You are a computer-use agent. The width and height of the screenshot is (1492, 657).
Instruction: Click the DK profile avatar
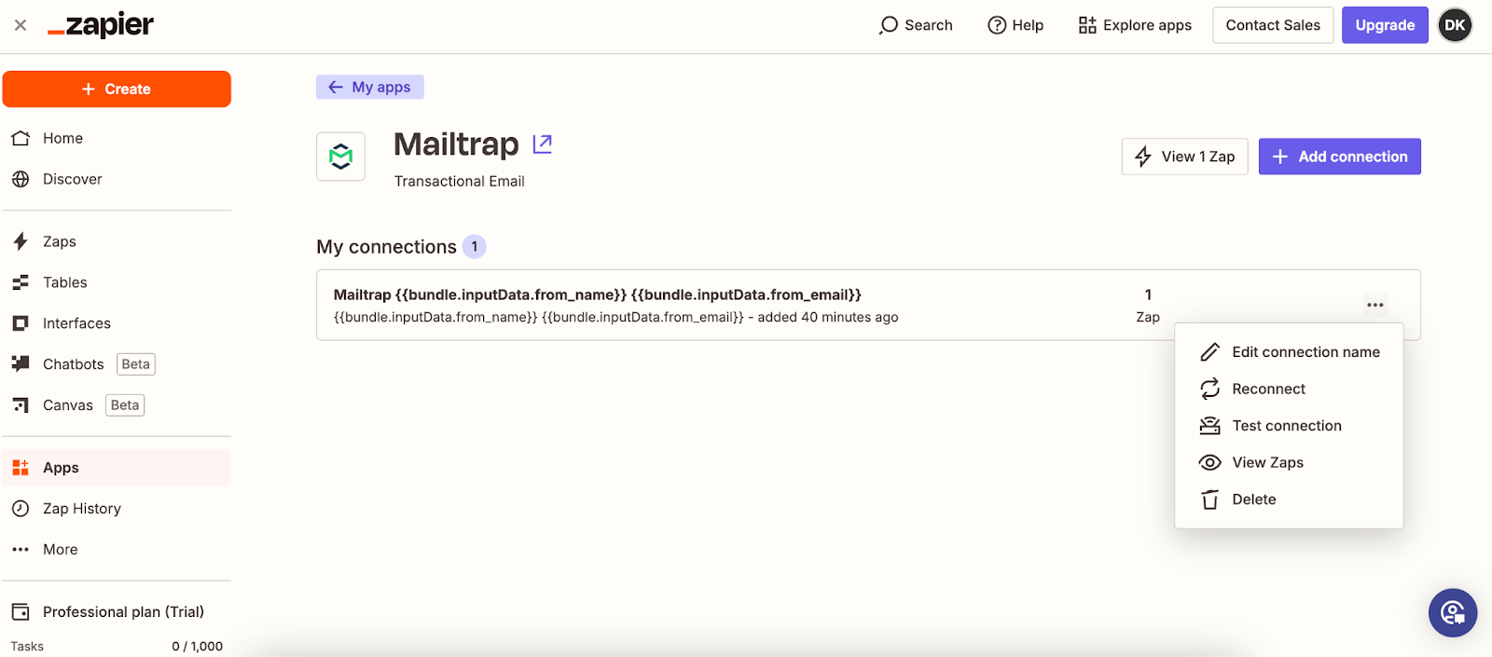click(1455, 25)
